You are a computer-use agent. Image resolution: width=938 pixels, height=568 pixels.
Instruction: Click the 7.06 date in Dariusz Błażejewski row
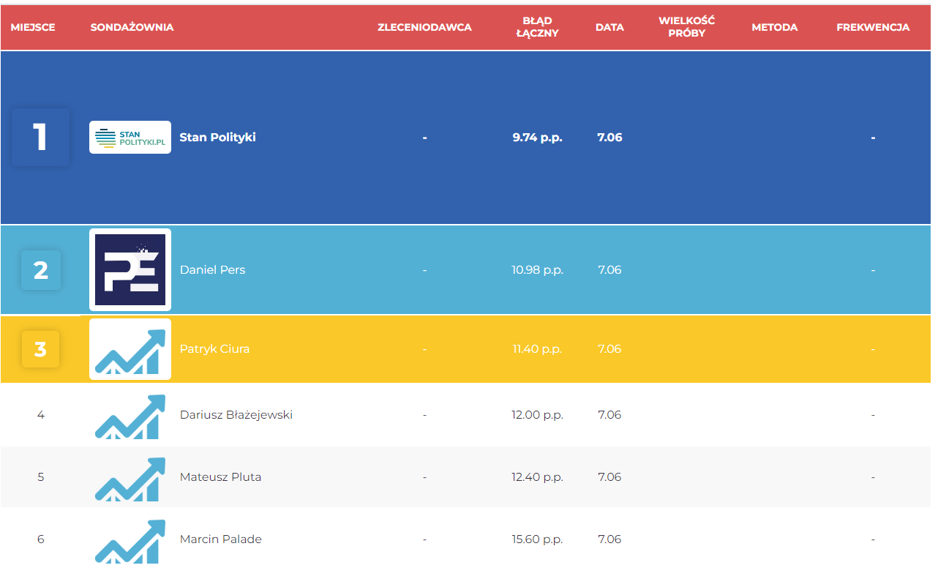(x=609, y=414)
